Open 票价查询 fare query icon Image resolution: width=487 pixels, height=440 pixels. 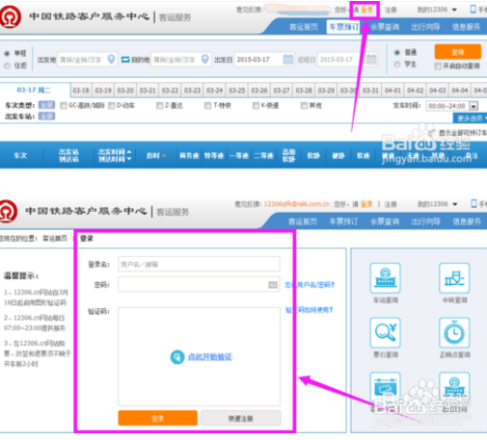385,332
